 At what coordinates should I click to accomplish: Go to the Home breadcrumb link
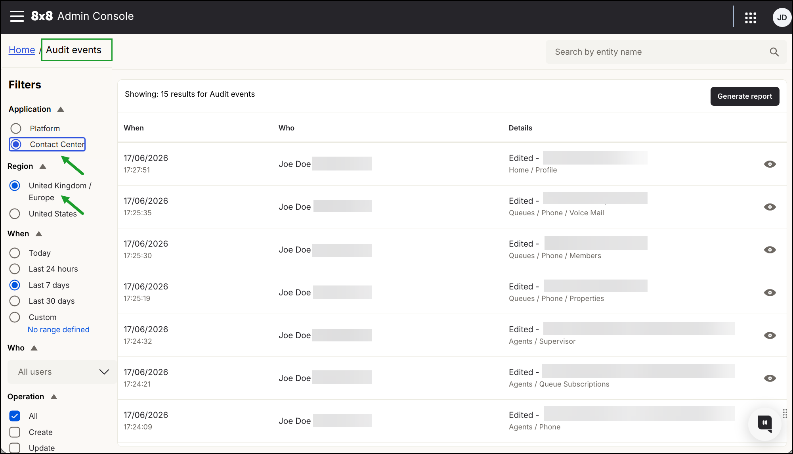coord(22,50)
